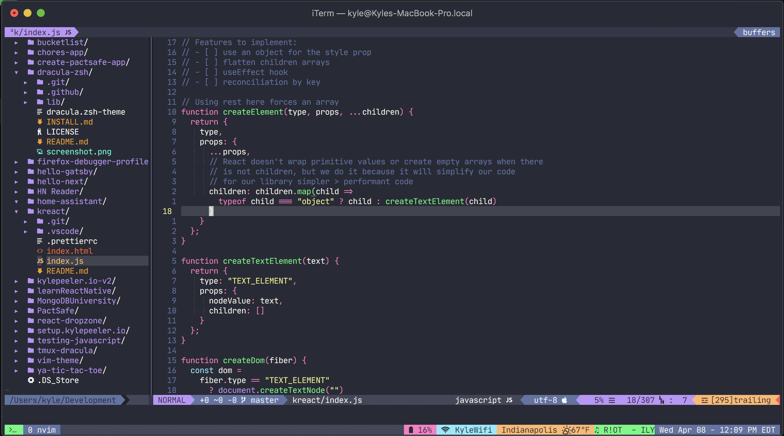Viewport: 784px width, 436px height.
Task: Click the JS icon after javascript in statusline
Action: 509,400
